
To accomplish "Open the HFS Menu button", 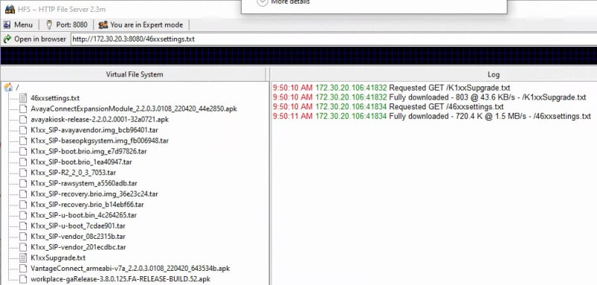I will pos(18,25).
